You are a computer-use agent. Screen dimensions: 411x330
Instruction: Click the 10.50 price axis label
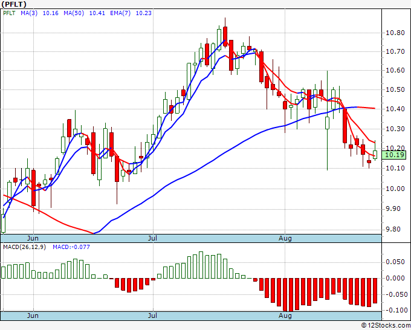395,89
